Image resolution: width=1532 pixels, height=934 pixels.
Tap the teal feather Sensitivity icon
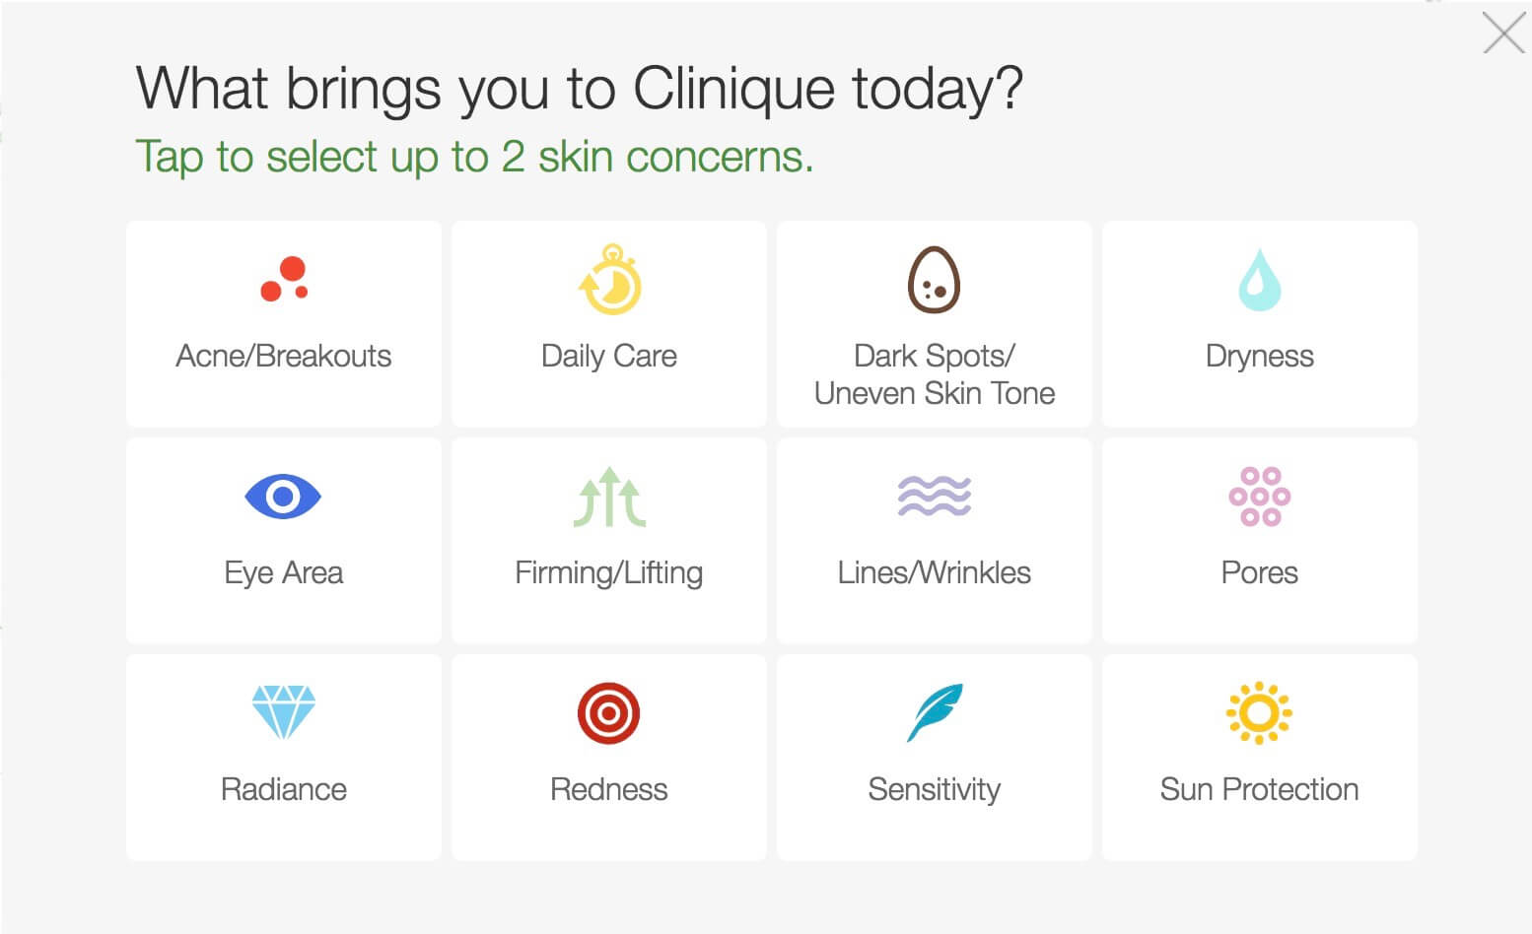[934, 712]
